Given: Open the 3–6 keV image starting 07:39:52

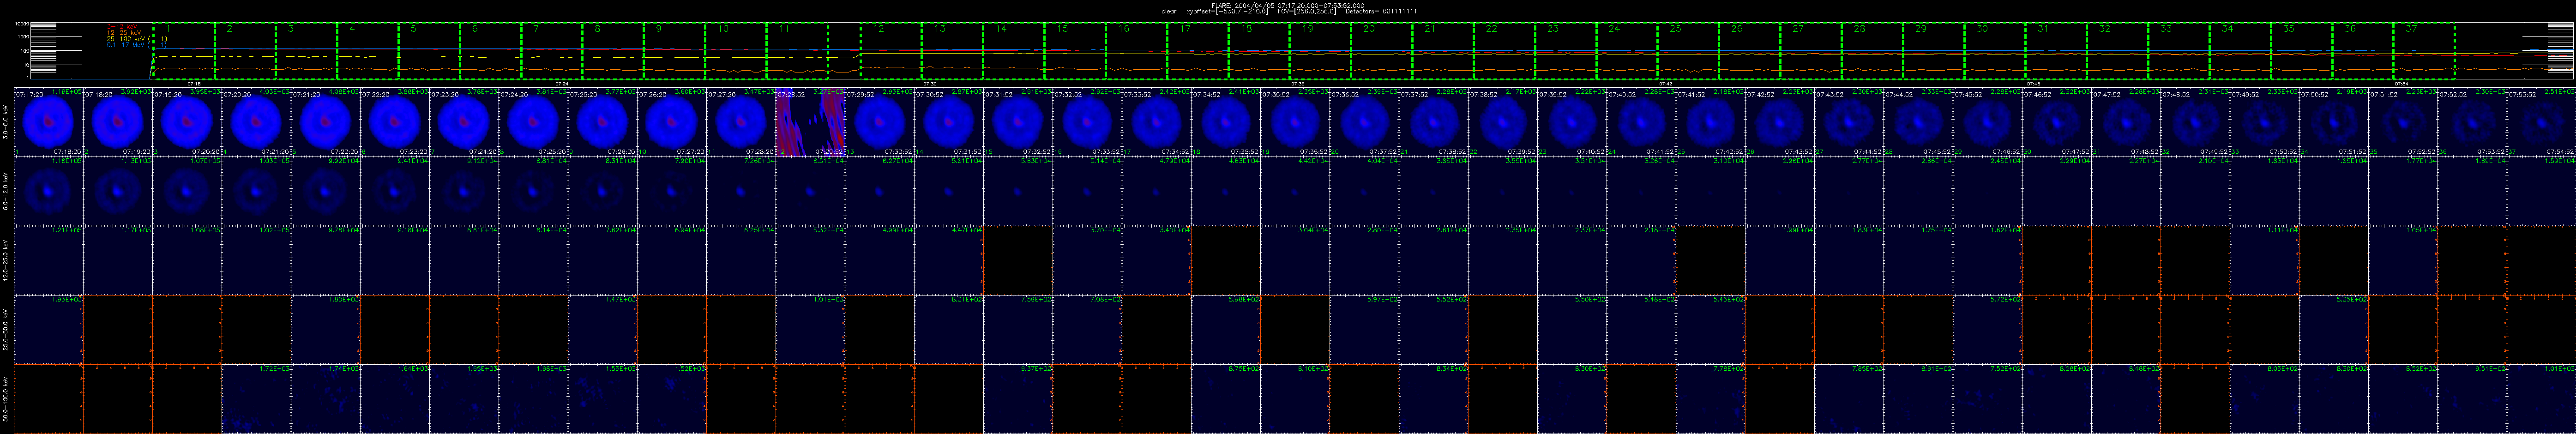Looking at the screenshot, I should click(1572, 122).
